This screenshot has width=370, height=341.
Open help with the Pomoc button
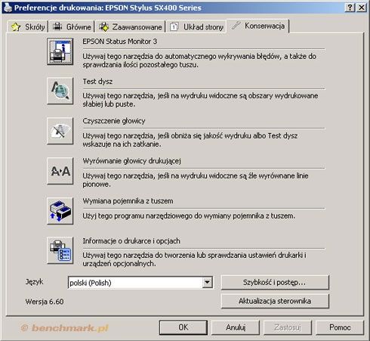tap(340, 327)
